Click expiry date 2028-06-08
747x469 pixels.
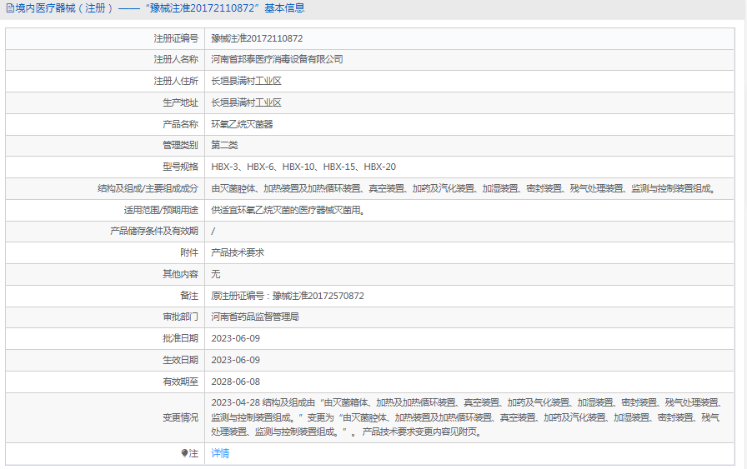point(236,382)
